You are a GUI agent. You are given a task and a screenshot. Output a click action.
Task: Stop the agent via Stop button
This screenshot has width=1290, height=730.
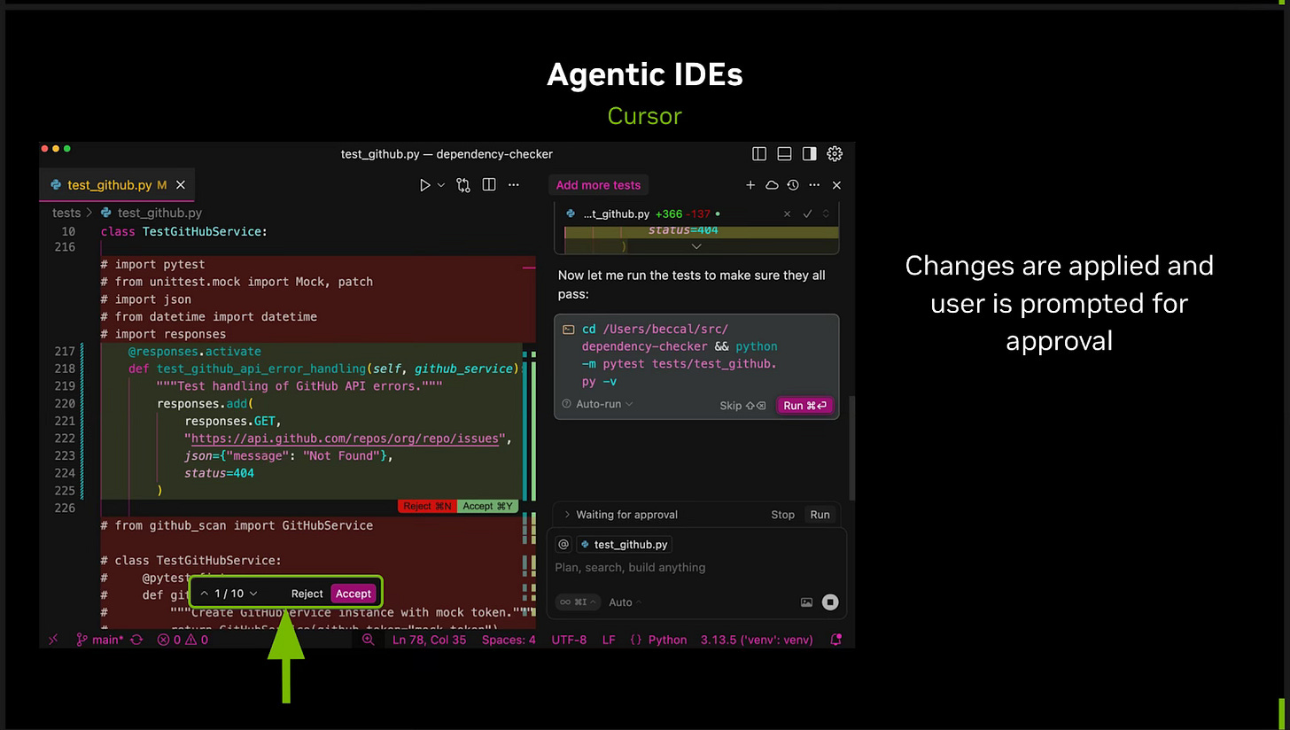coord(782,515)
